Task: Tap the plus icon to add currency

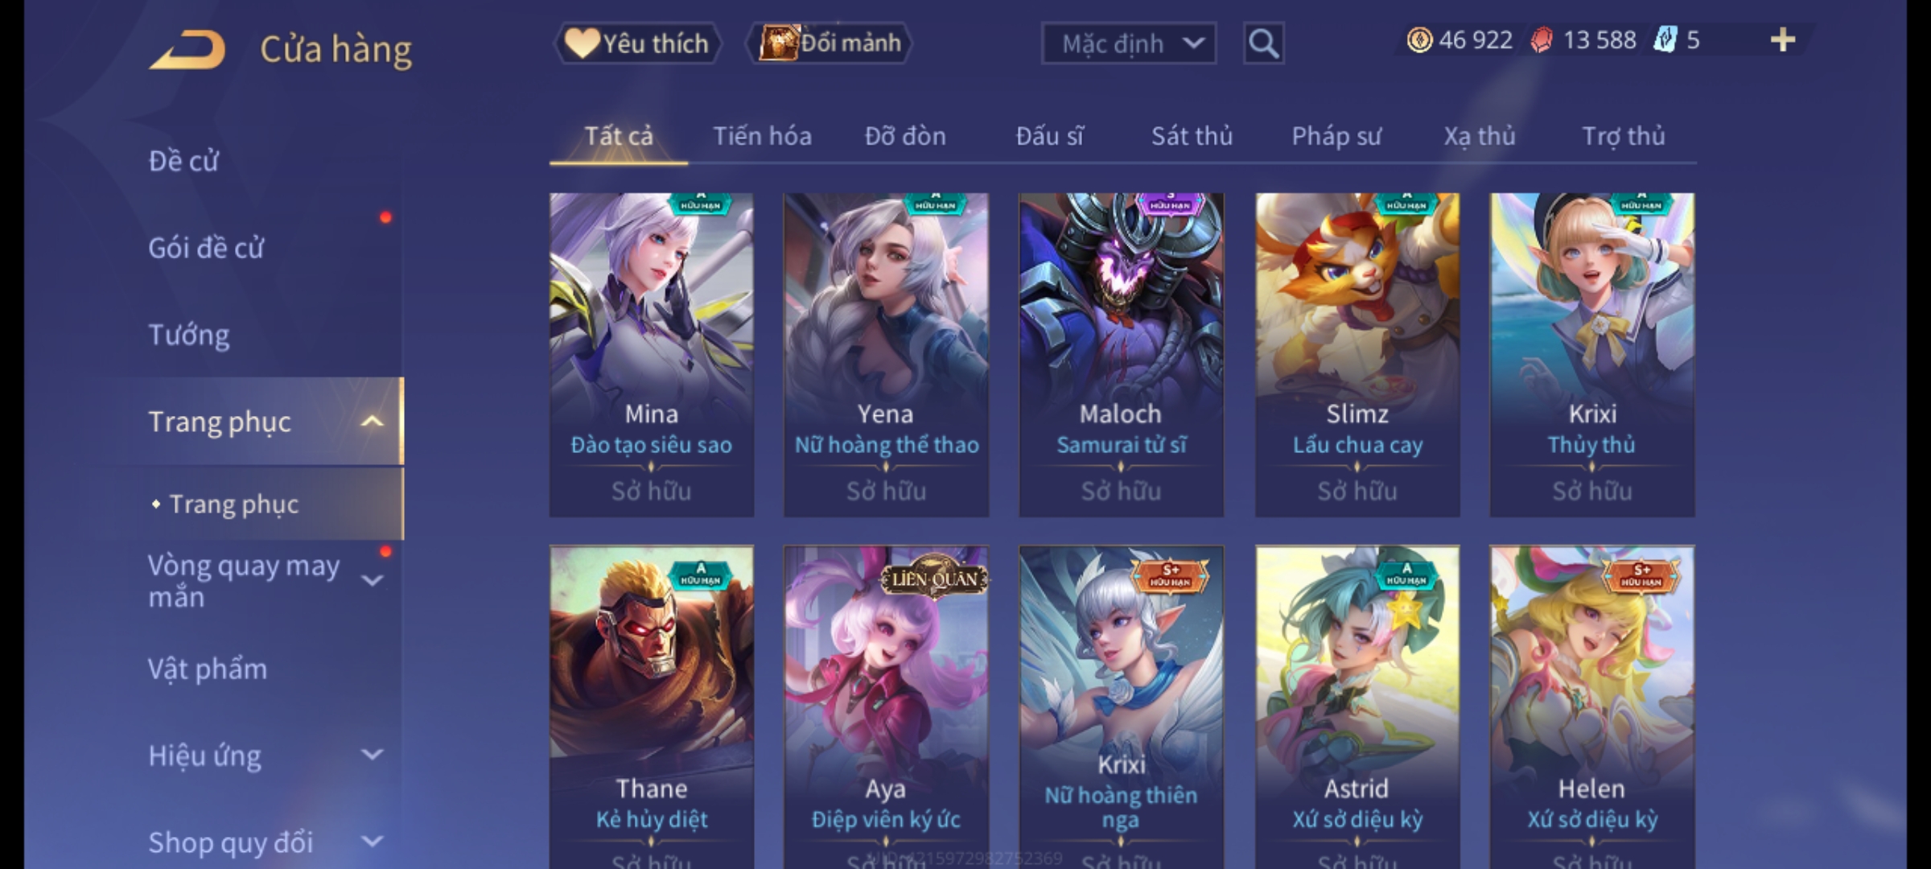Action: [x=1783, y=40]
